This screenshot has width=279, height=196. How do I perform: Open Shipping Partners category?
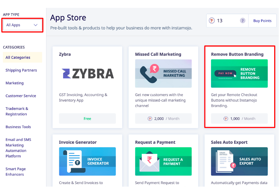21,70
